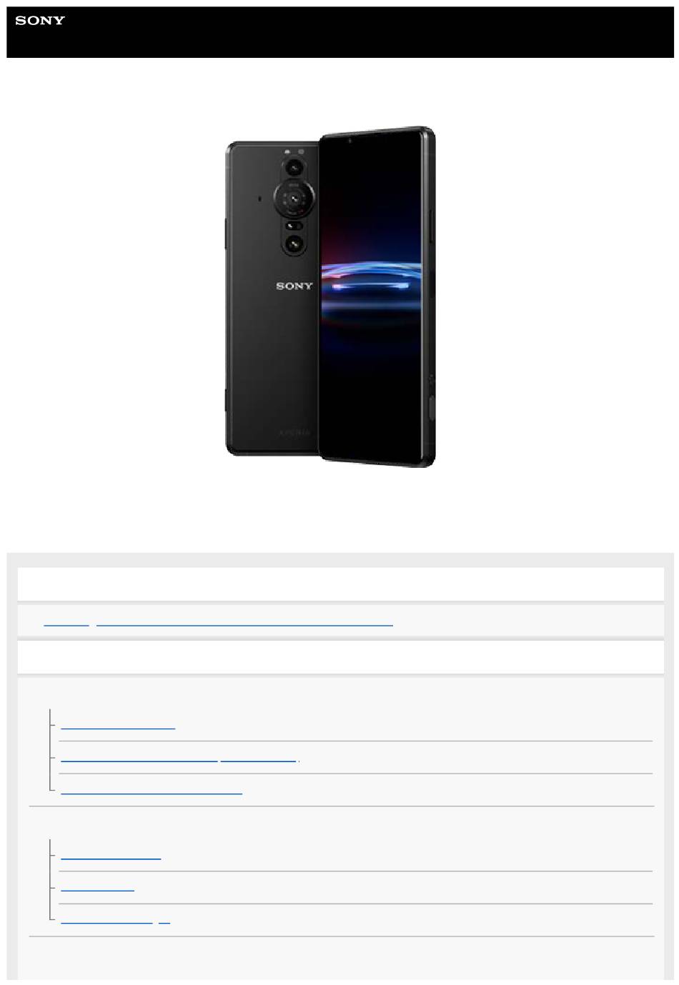Click the lowest camera lens on the phone back
679x985 pixels.
[x=294, y=244]
